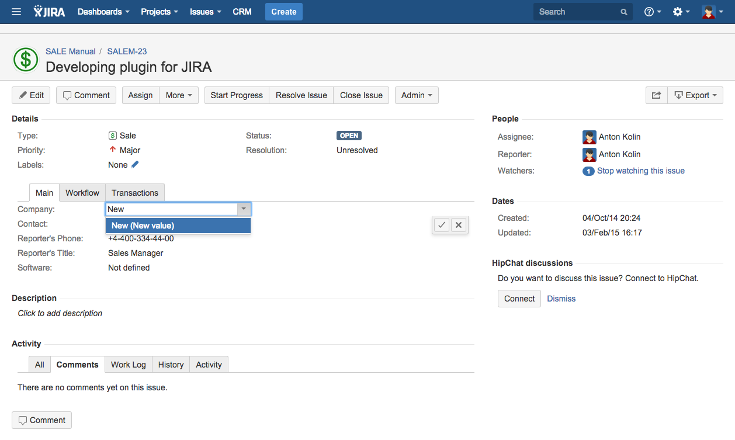
Task: Edit labels with the pencil icon
Action: point(135,165)
